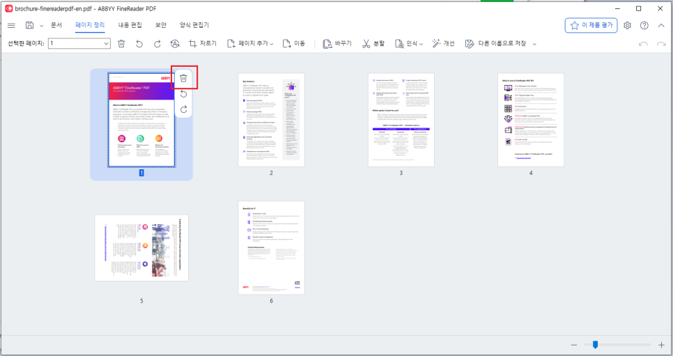The height and width of the screenshot is (356, 673).
Task: Click toolbar rotate counterclockwise icon
Action: tap(139, 43)
